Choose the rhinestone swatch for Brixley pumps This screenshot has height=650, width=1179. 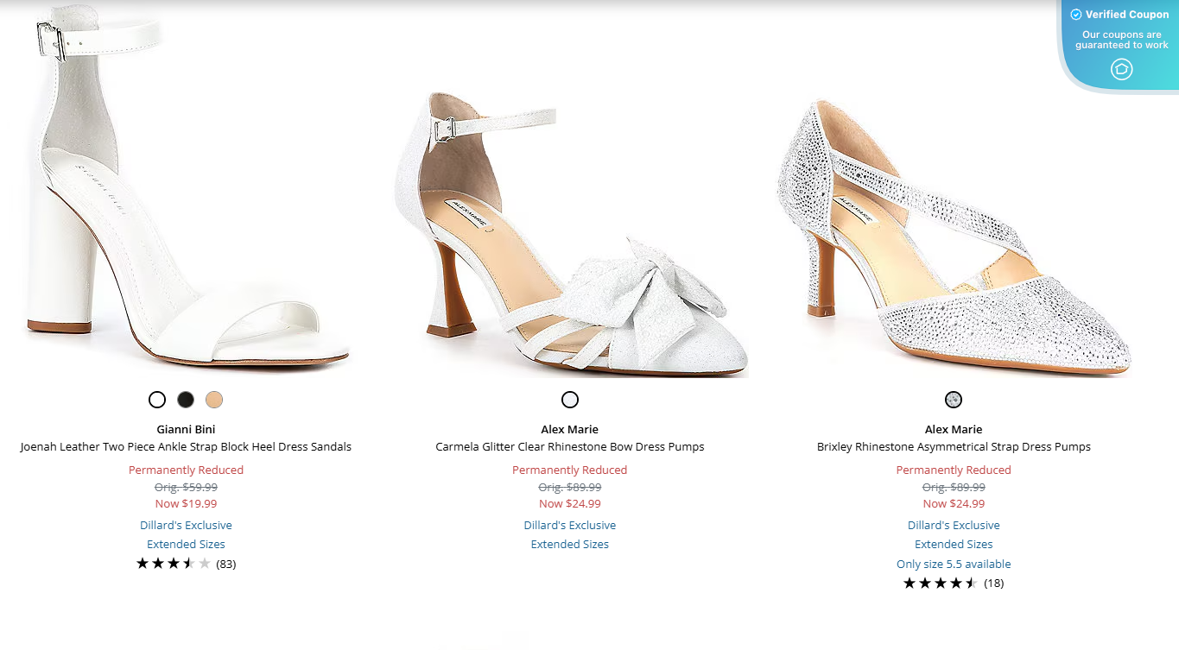click(x=953, y=400)
